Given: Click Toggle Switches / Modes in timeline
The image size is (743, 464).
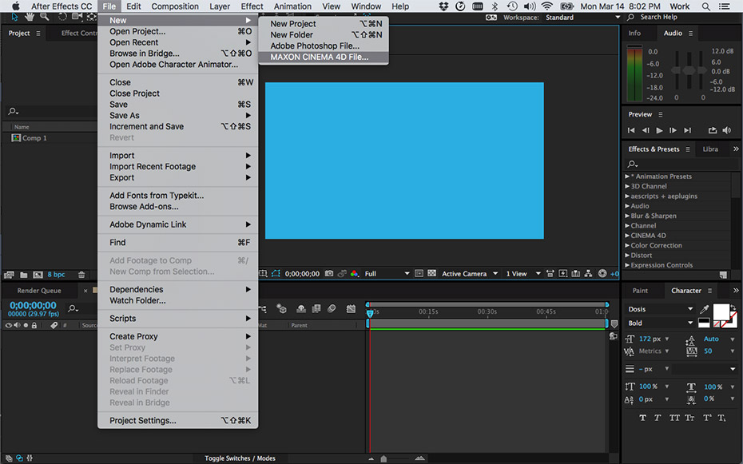Looking at the screenshot, I should (x=240, y=458).
